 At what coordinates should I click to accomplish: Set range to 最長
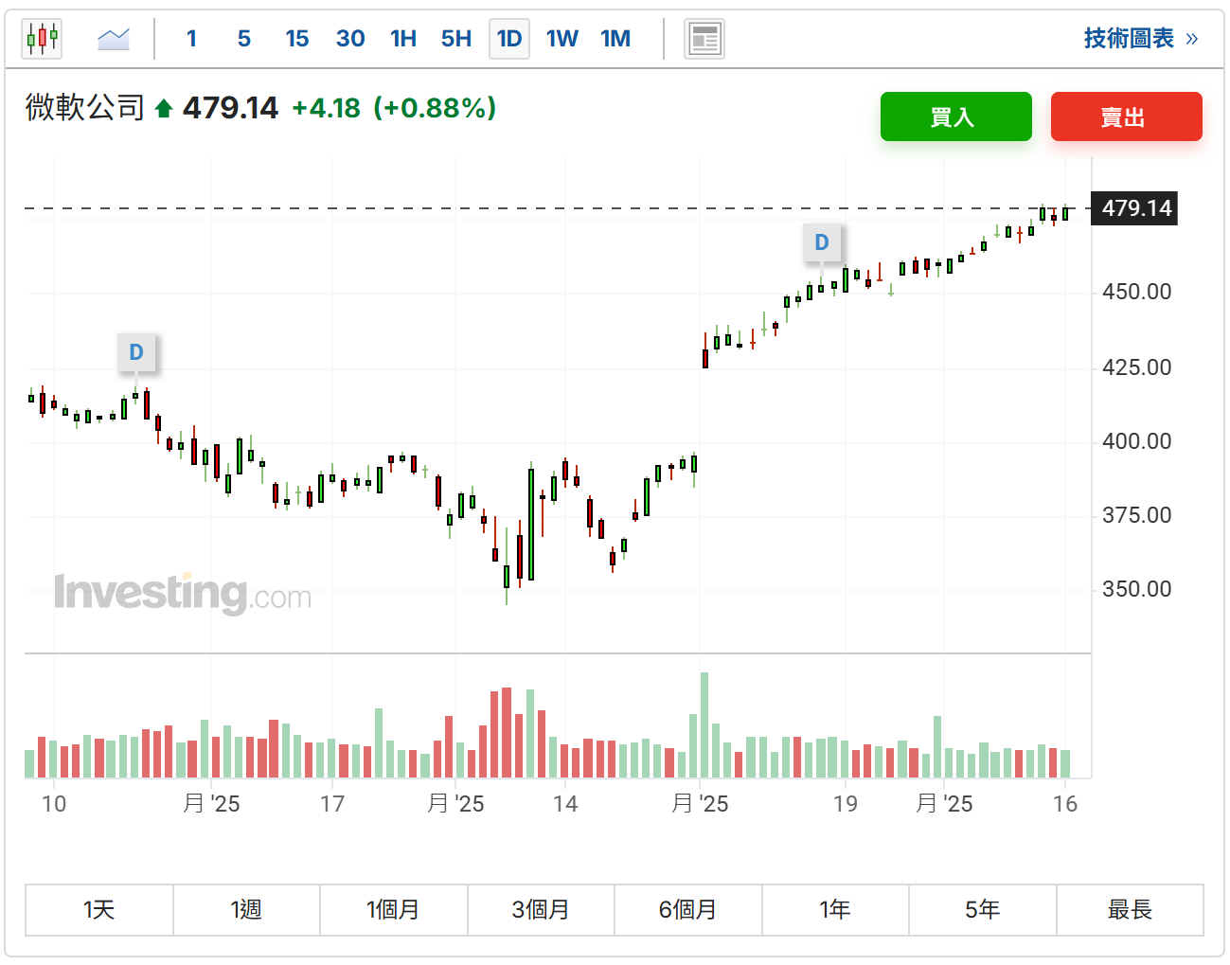point(1130,910)
